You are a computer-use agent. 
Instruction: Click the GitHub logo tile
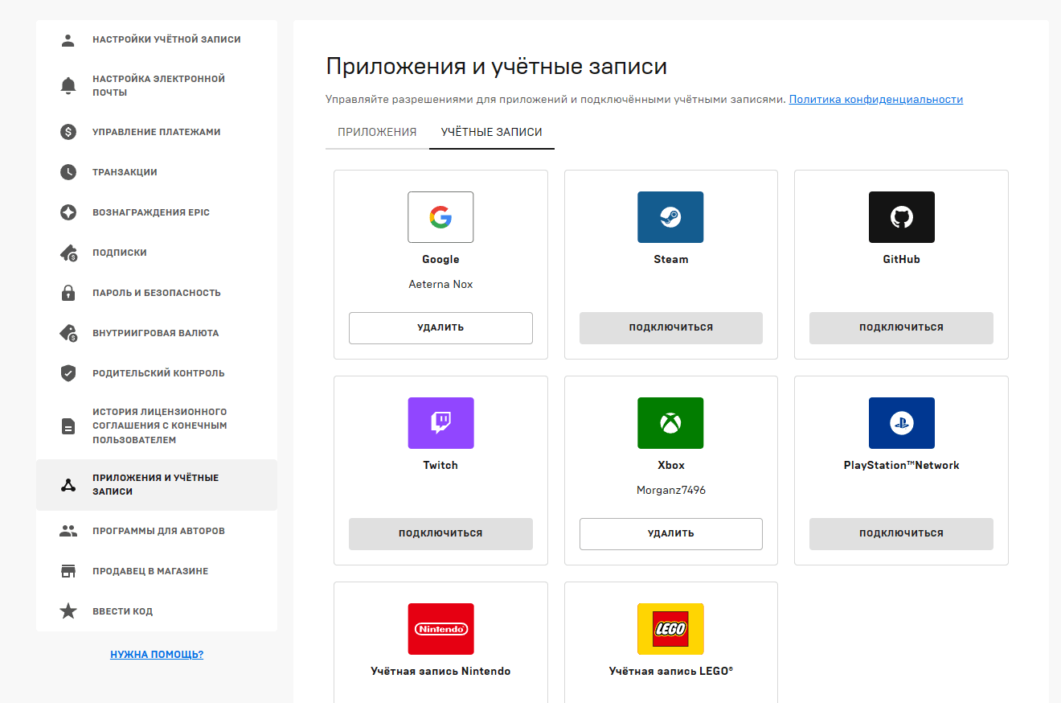click(x=901, y=217)
